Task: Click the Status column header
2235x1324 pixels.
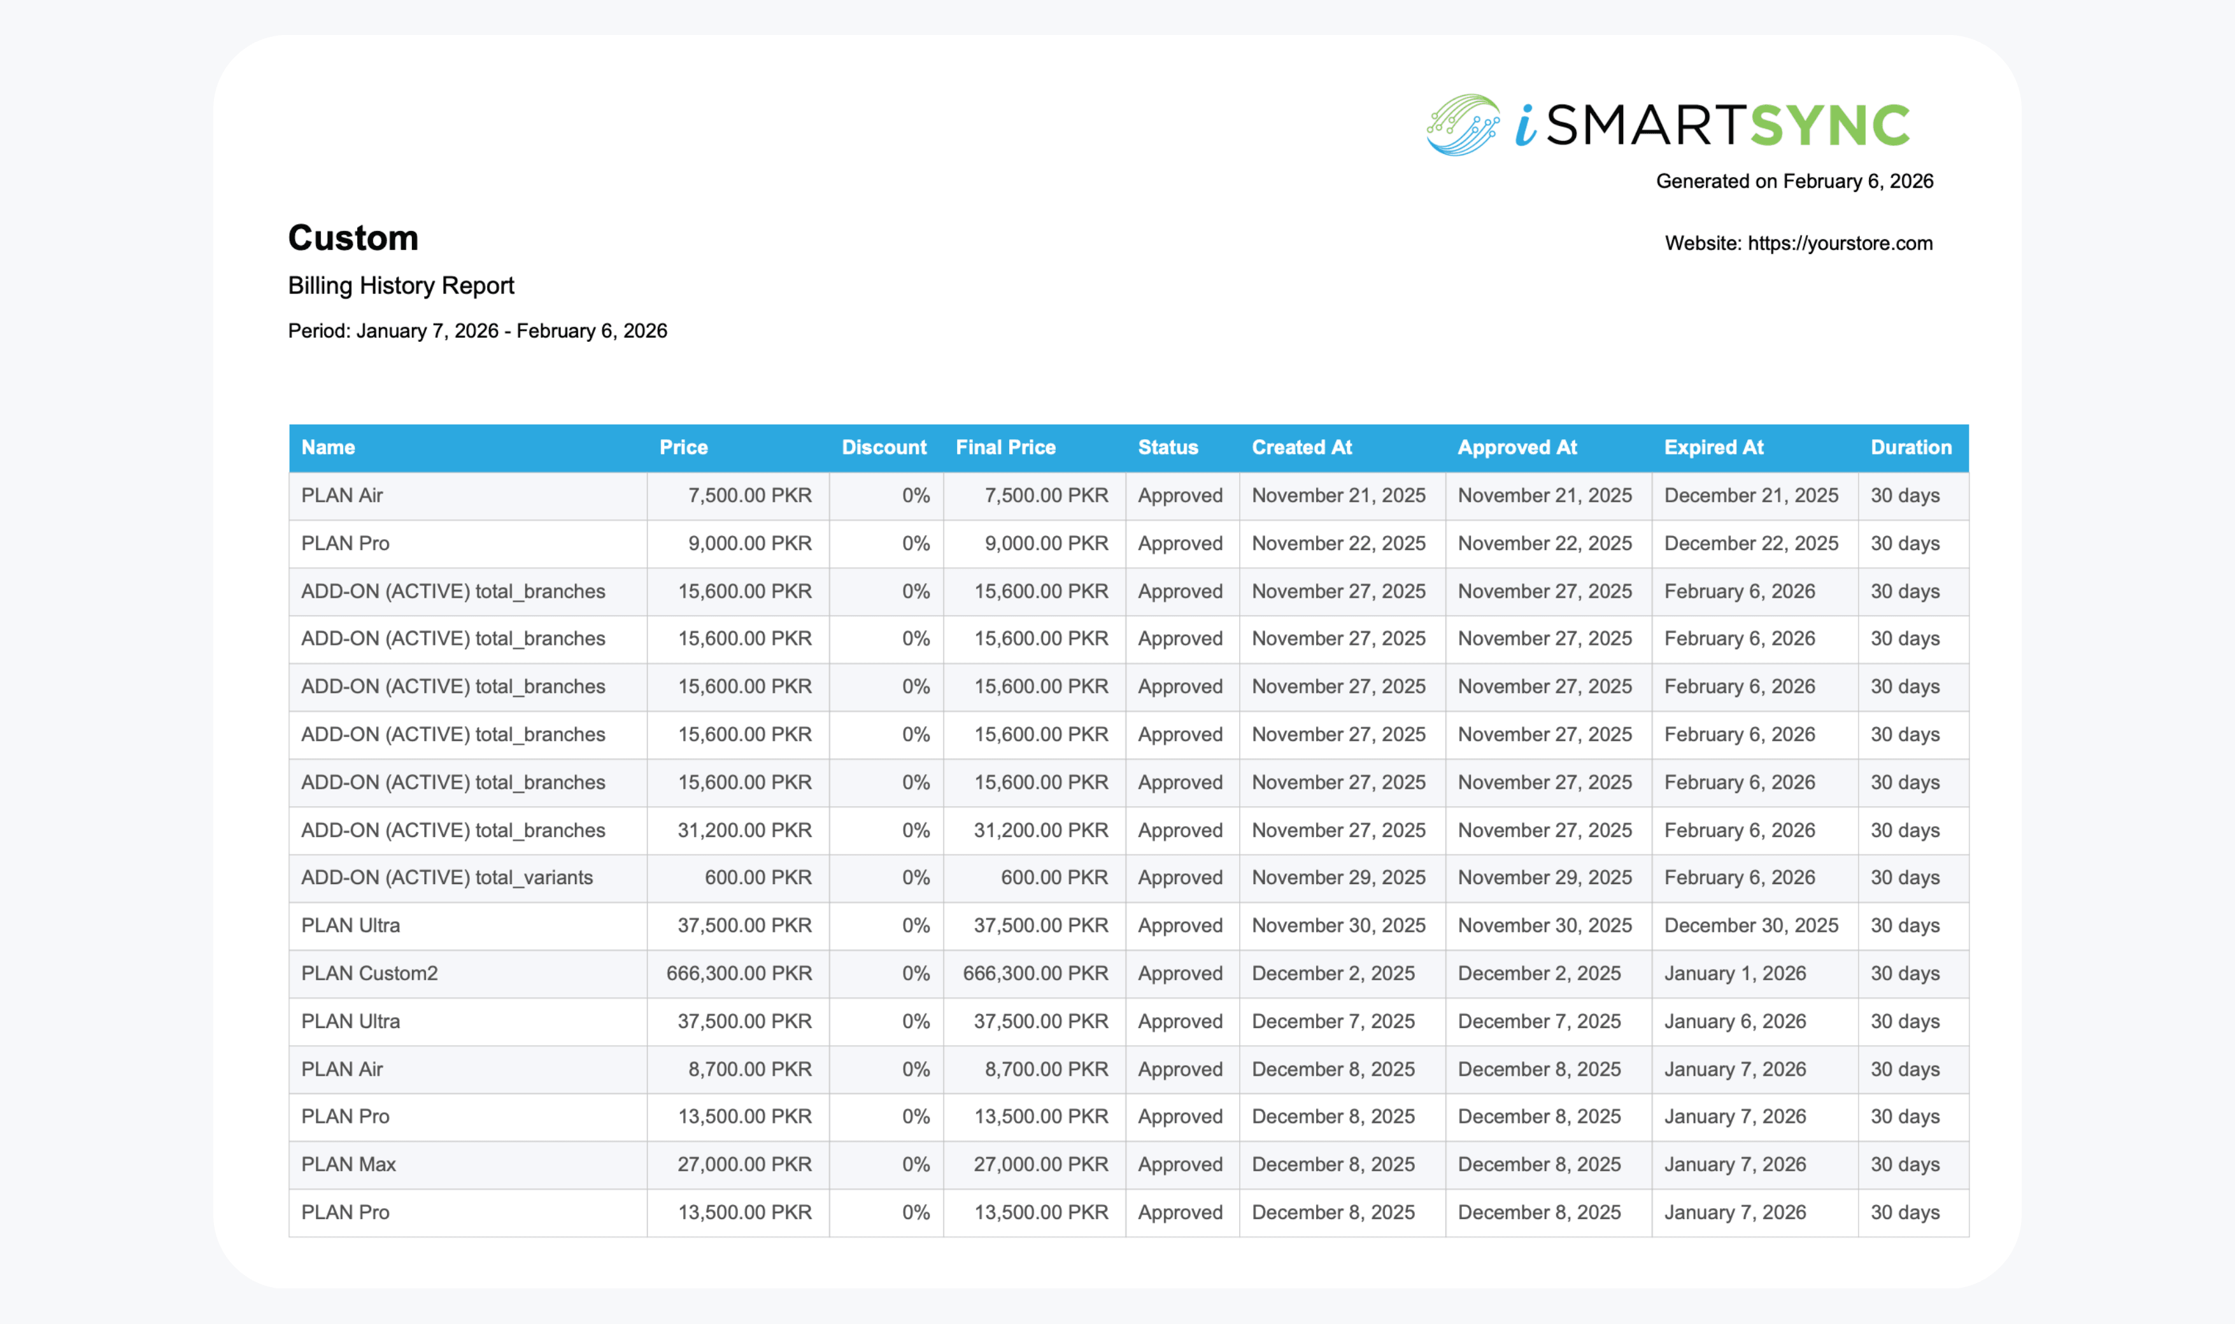Action: (x=1168, y=447)
